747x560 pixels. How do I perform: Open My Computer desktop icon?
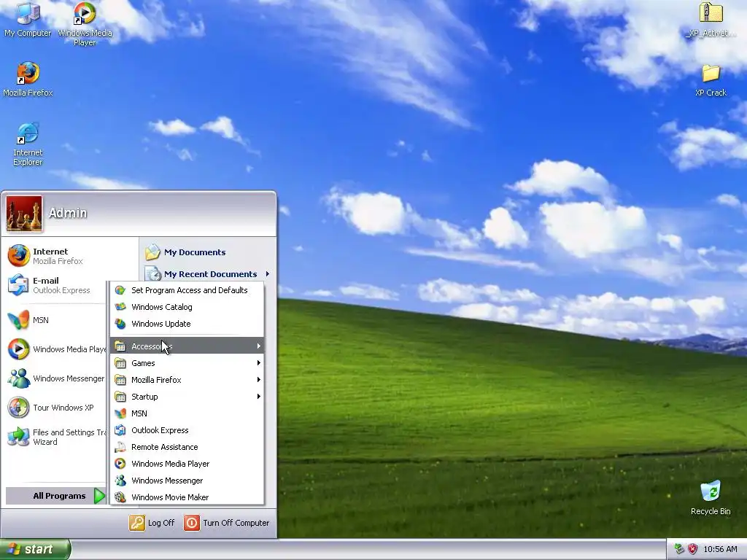pos(28,19)
